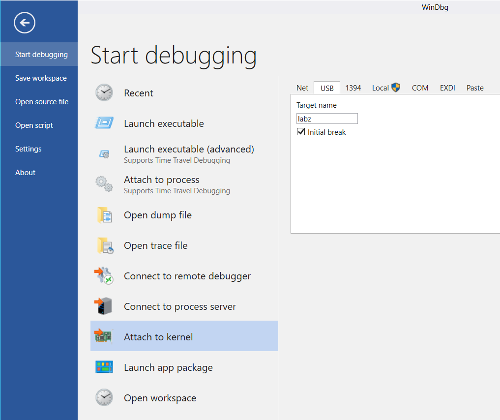The image size is (500, 420).
Task: Open the COM tab
Action: tap(420, 88)
